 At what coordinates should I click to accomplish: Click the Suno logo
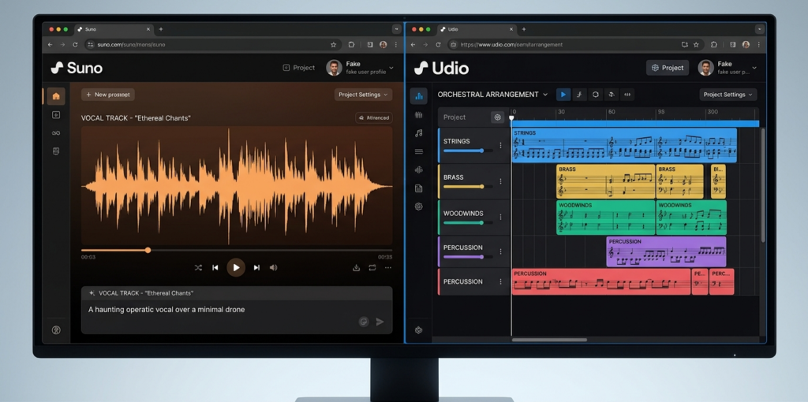(77, 68)
